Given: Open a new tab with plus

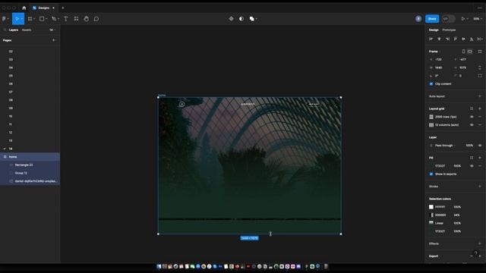Looking at the screenshot, I should [62, 8].
